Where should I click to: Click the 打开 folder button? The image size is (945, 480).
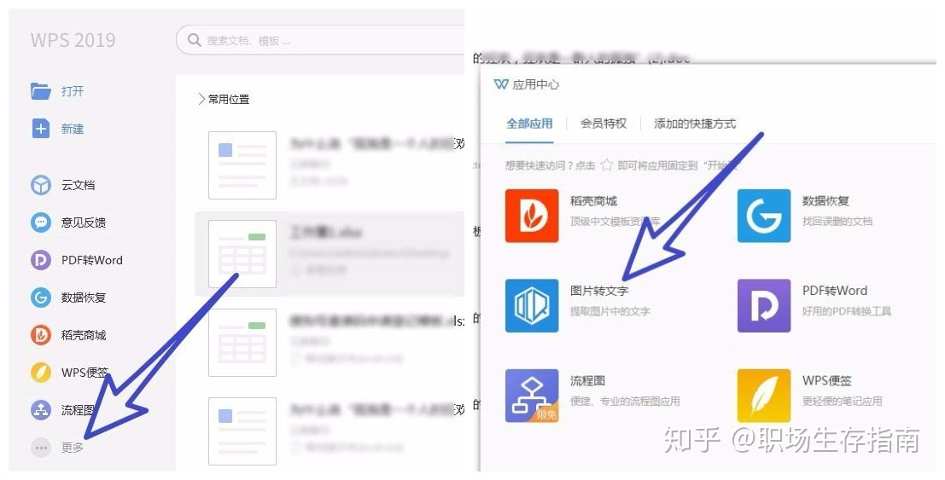tap(57, 91)
